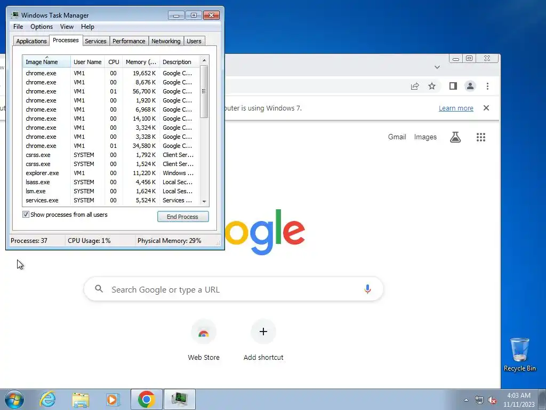This screenshot has height=410, width=546.
Task: Follow the Learn more link
Action: click(x=456, y=108)
